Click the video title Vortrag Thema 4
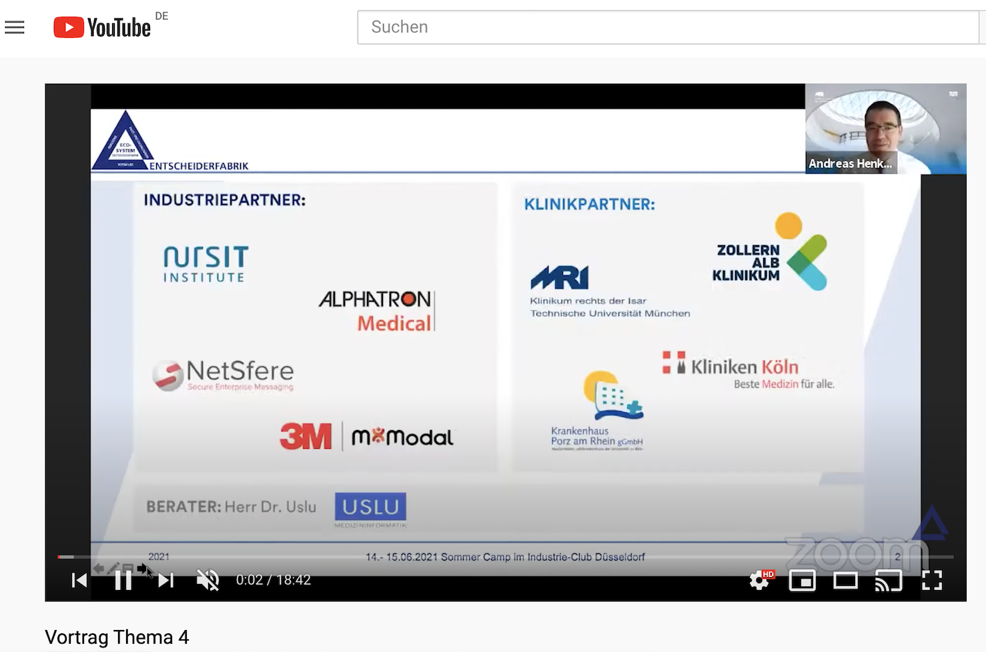Image resolution: width=986 pixels, height=652 pixels. 117,637
